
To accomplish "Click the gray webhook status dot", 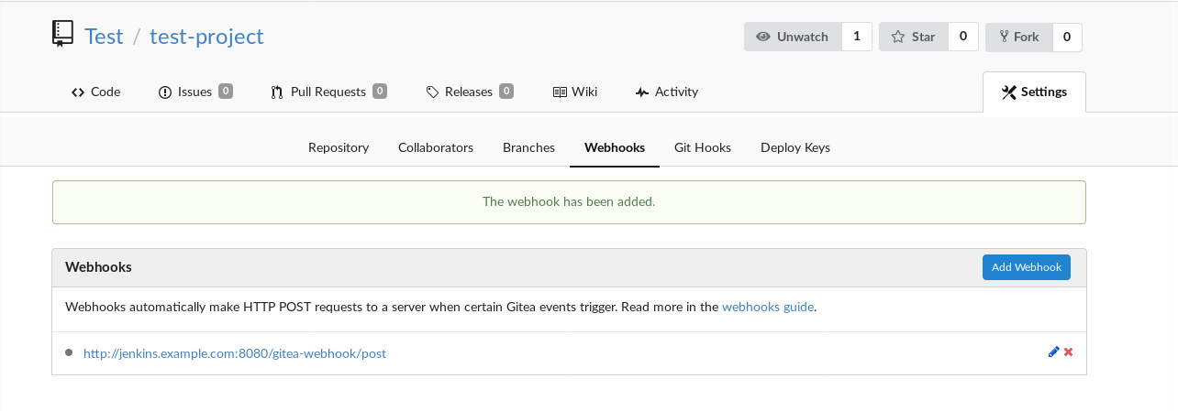I will pos(69,352).
